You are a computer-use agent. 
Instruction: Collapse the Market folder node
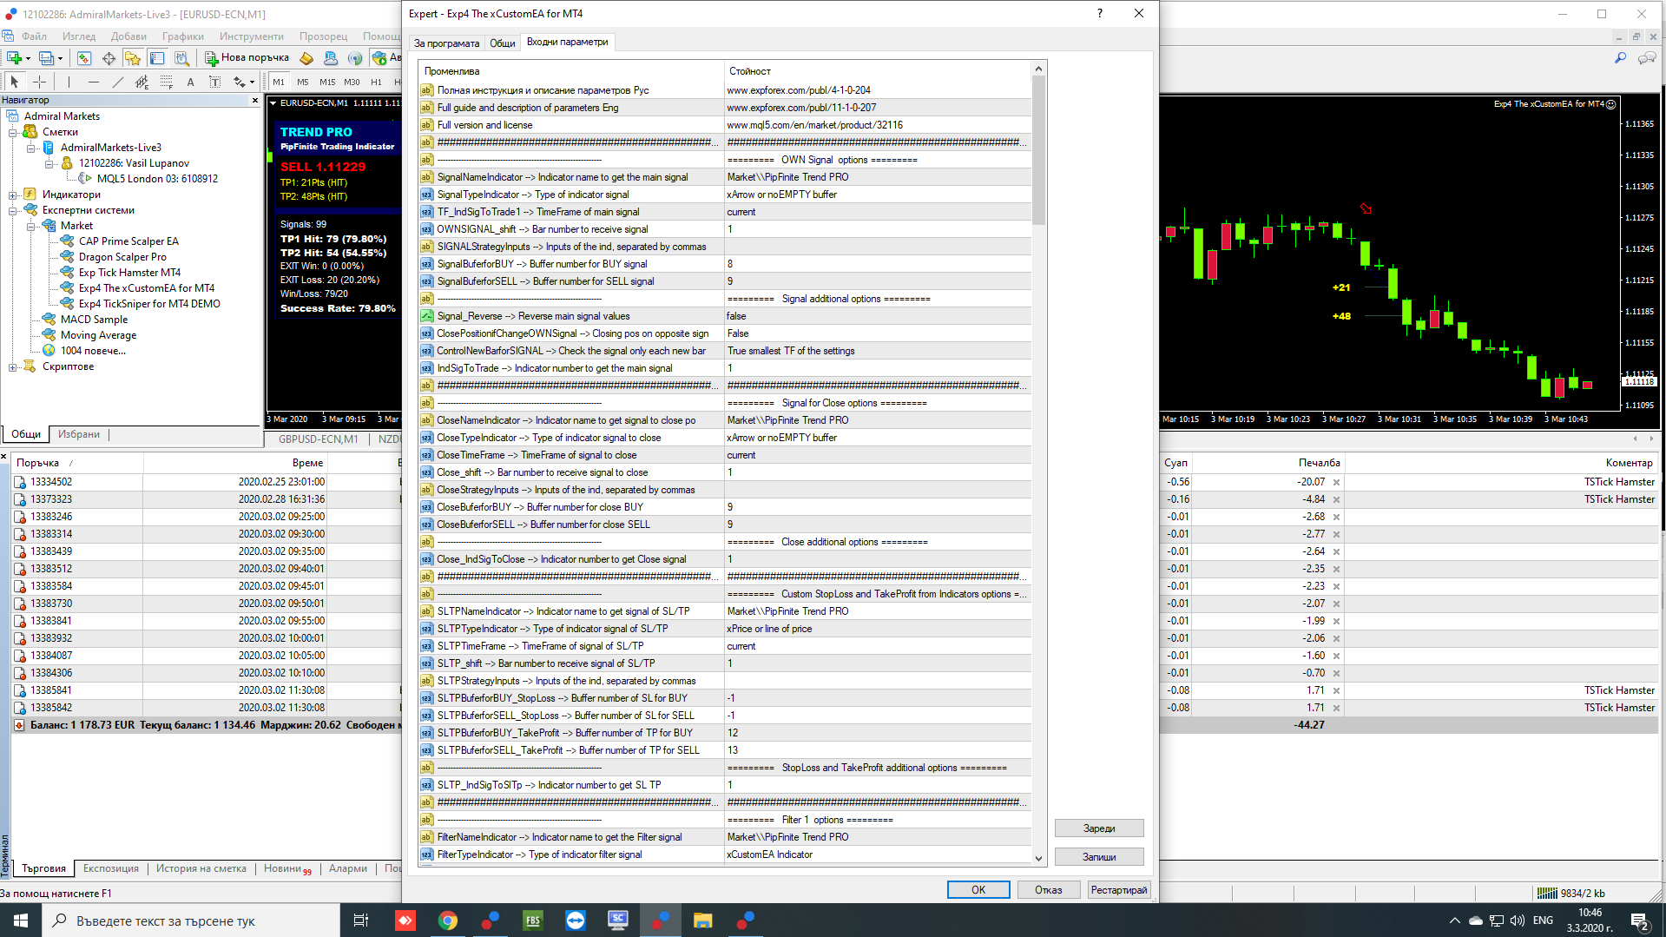[31, 226]
